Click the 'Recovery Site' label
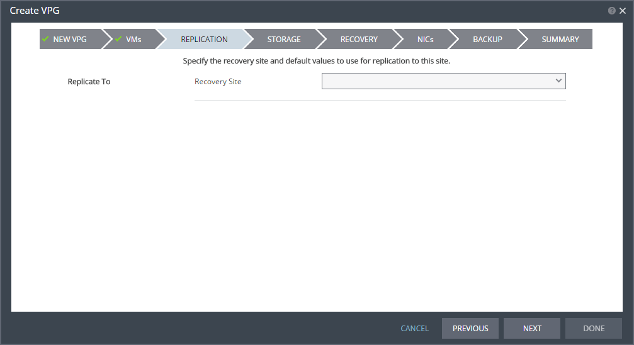Viewport: 634px width, 345px height. [x=218, y=82]
